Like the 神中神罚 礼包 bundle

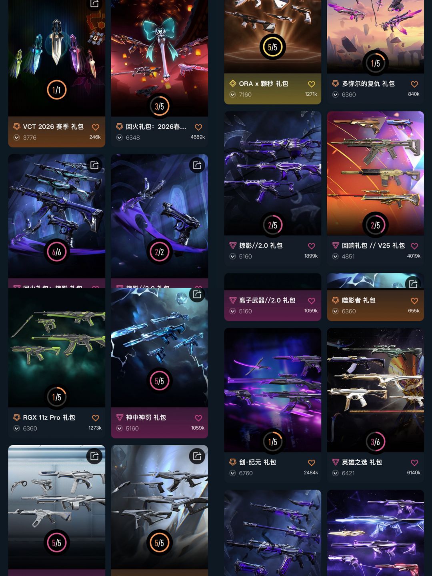pos(198,418)
